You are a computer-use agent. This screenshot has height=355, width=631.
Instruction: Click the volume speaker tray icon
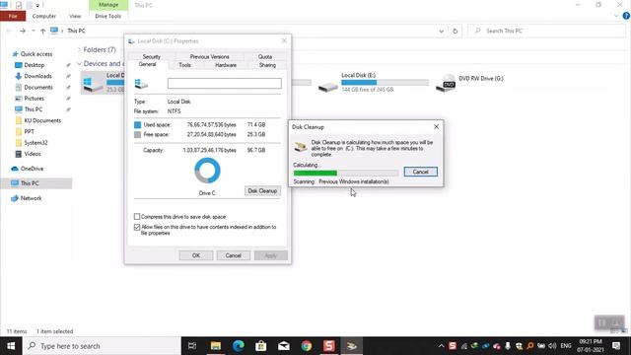coord(552,346)
